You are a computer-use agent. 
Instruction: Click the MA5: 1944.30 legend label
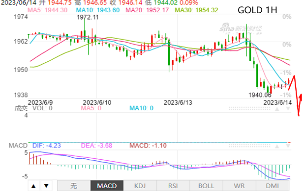(47, 10)
